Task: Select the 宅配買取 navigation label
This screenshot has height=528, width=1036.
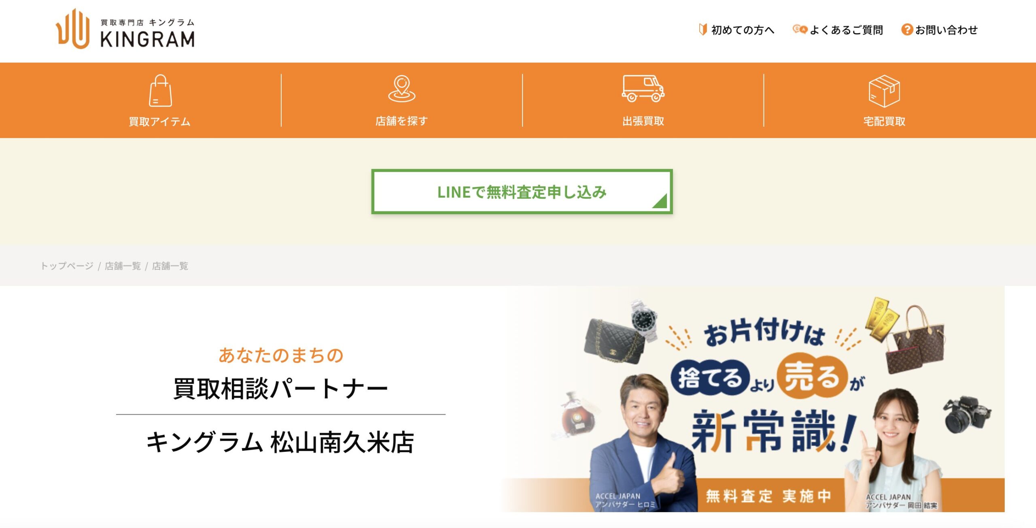Action: [x=884, y=121]
